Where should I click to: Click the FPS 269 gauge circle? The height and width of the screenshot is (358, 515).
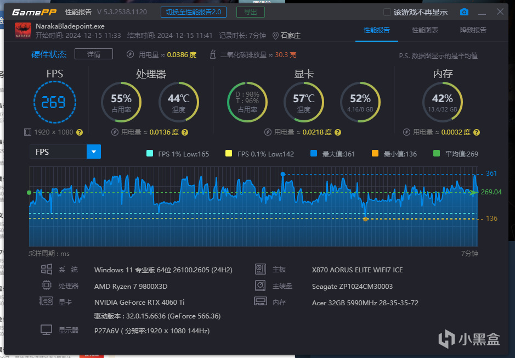pos(54,102)
